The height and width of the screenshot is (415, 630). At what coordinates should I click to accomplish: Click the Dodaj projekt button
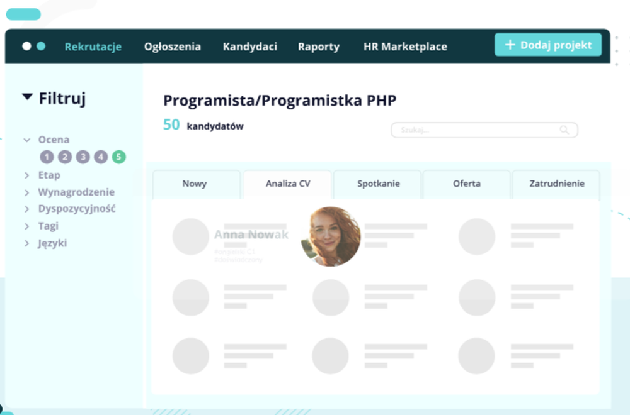[x=547, y=45]
